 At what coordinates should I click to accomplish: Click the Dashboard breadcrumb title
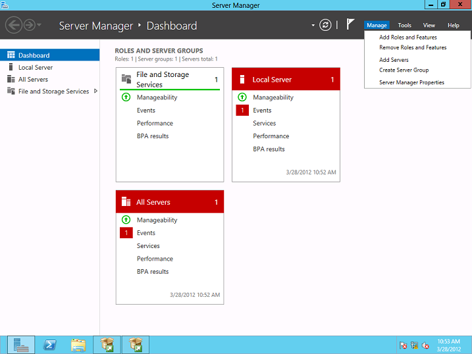coord(172,26)
